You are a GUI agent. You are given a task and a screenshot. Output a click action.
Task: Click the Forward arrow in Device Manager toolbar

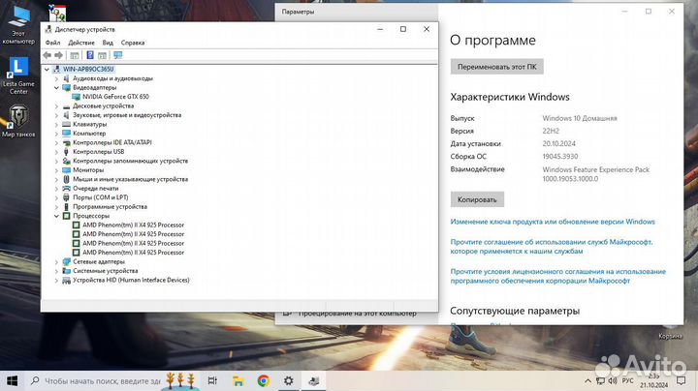click(x=59, y=55)
